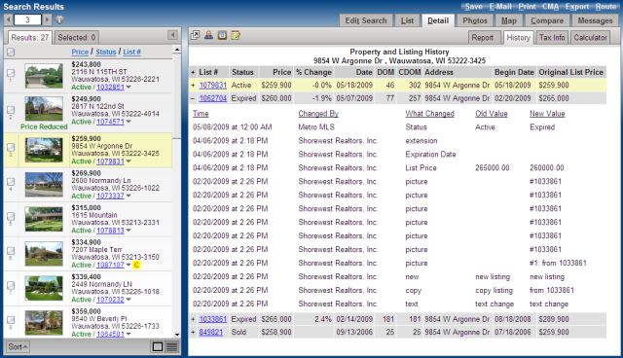Open dropdown arrow next to listing 1074571
This screenshot has height=358, width=623.
pyautogui.click(x=128, y=122)
